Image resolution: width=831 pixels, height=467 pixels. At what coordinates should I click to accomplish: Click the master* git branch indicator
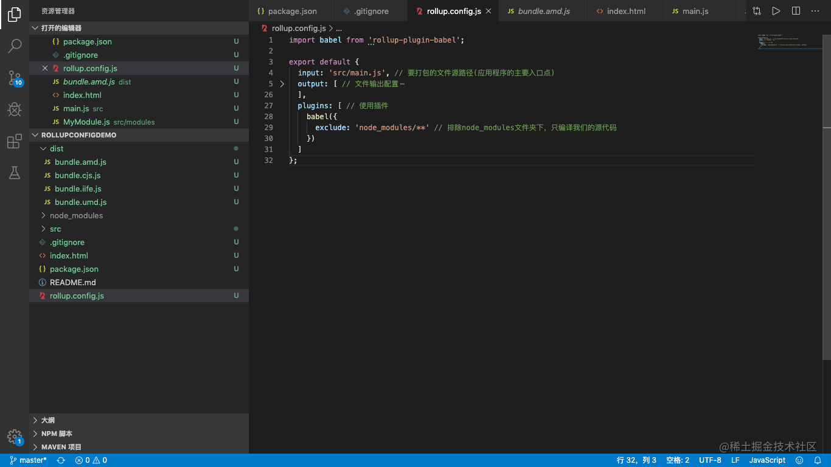coord(29,460)
